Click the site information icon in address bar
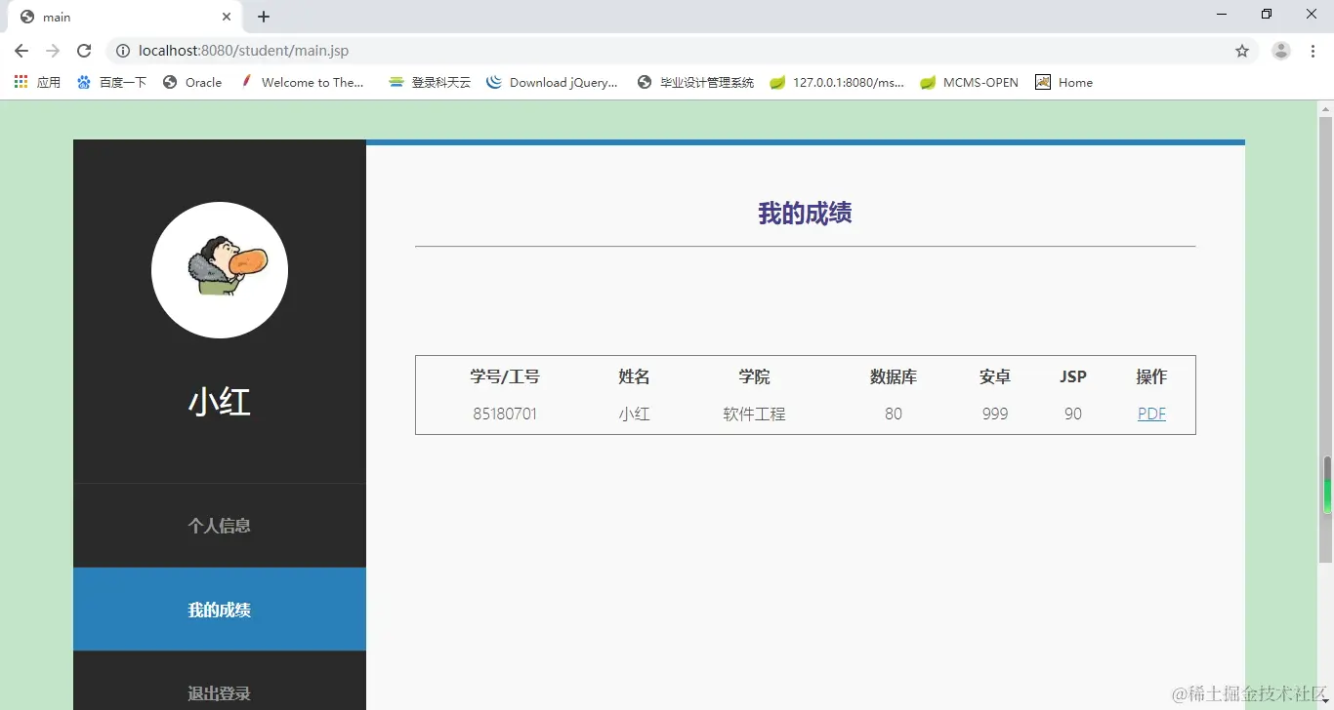The width and height of the screenshot is (1334, 710). [123, 51]
